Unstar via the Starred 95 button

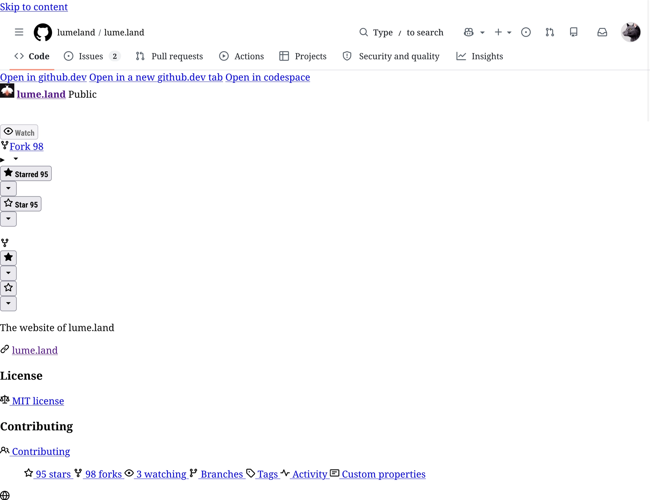pos(26,174)
